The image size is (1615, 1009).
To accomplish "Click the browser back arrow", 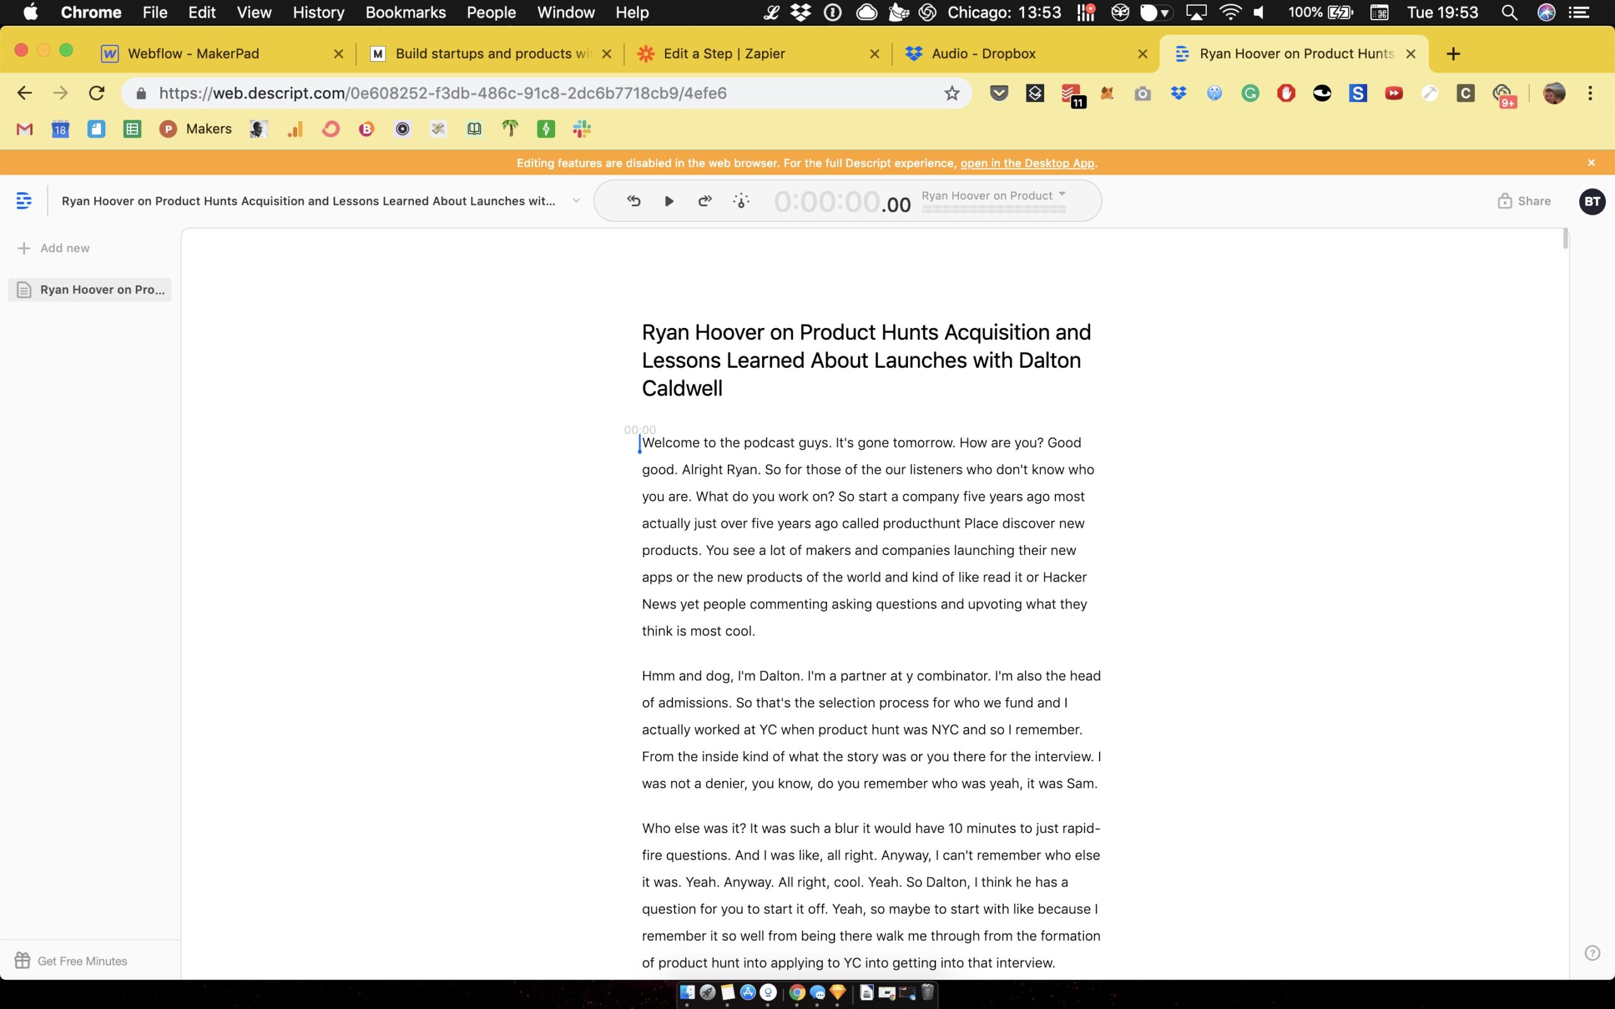I will tap(25, 93).
